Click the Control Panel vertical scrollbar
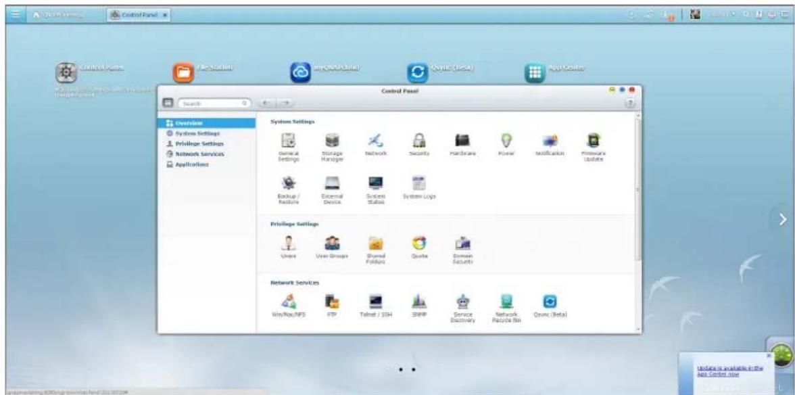795x395 pixels. coord(638,189)
